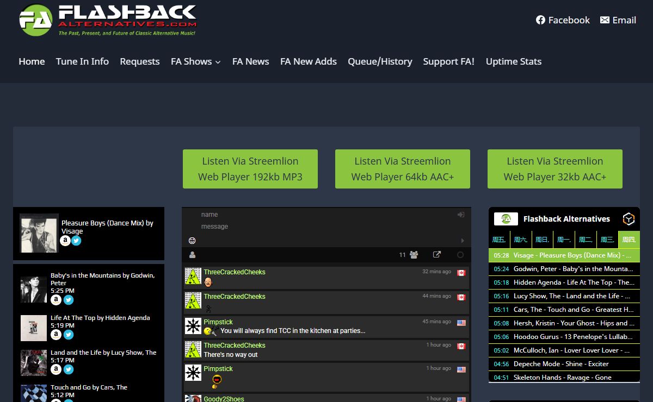This screenshot has height=402, width=653.
Task: Show the 11 online users list
Action: pyautogui.click(x=409, y=254)
